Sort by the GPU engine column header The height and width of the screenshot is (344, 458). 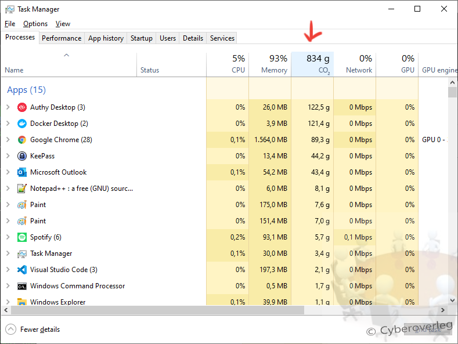point(438,64)
